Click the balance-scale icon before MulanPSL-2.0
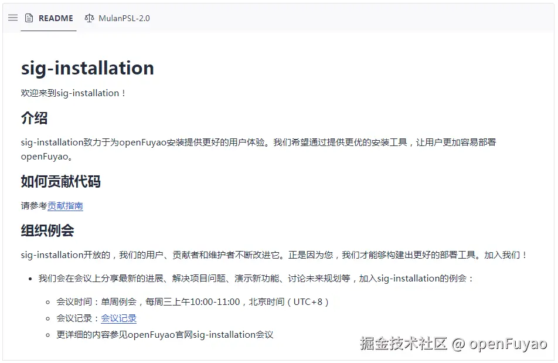 click(89, 18)
